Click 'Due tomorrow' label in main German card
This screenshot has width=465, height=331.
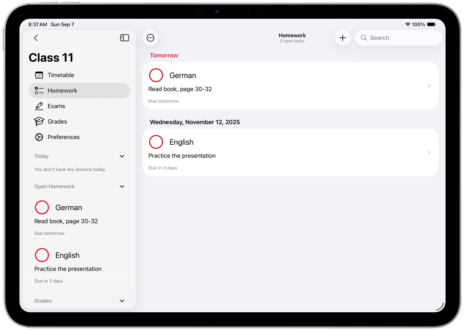tap(163, 101)
